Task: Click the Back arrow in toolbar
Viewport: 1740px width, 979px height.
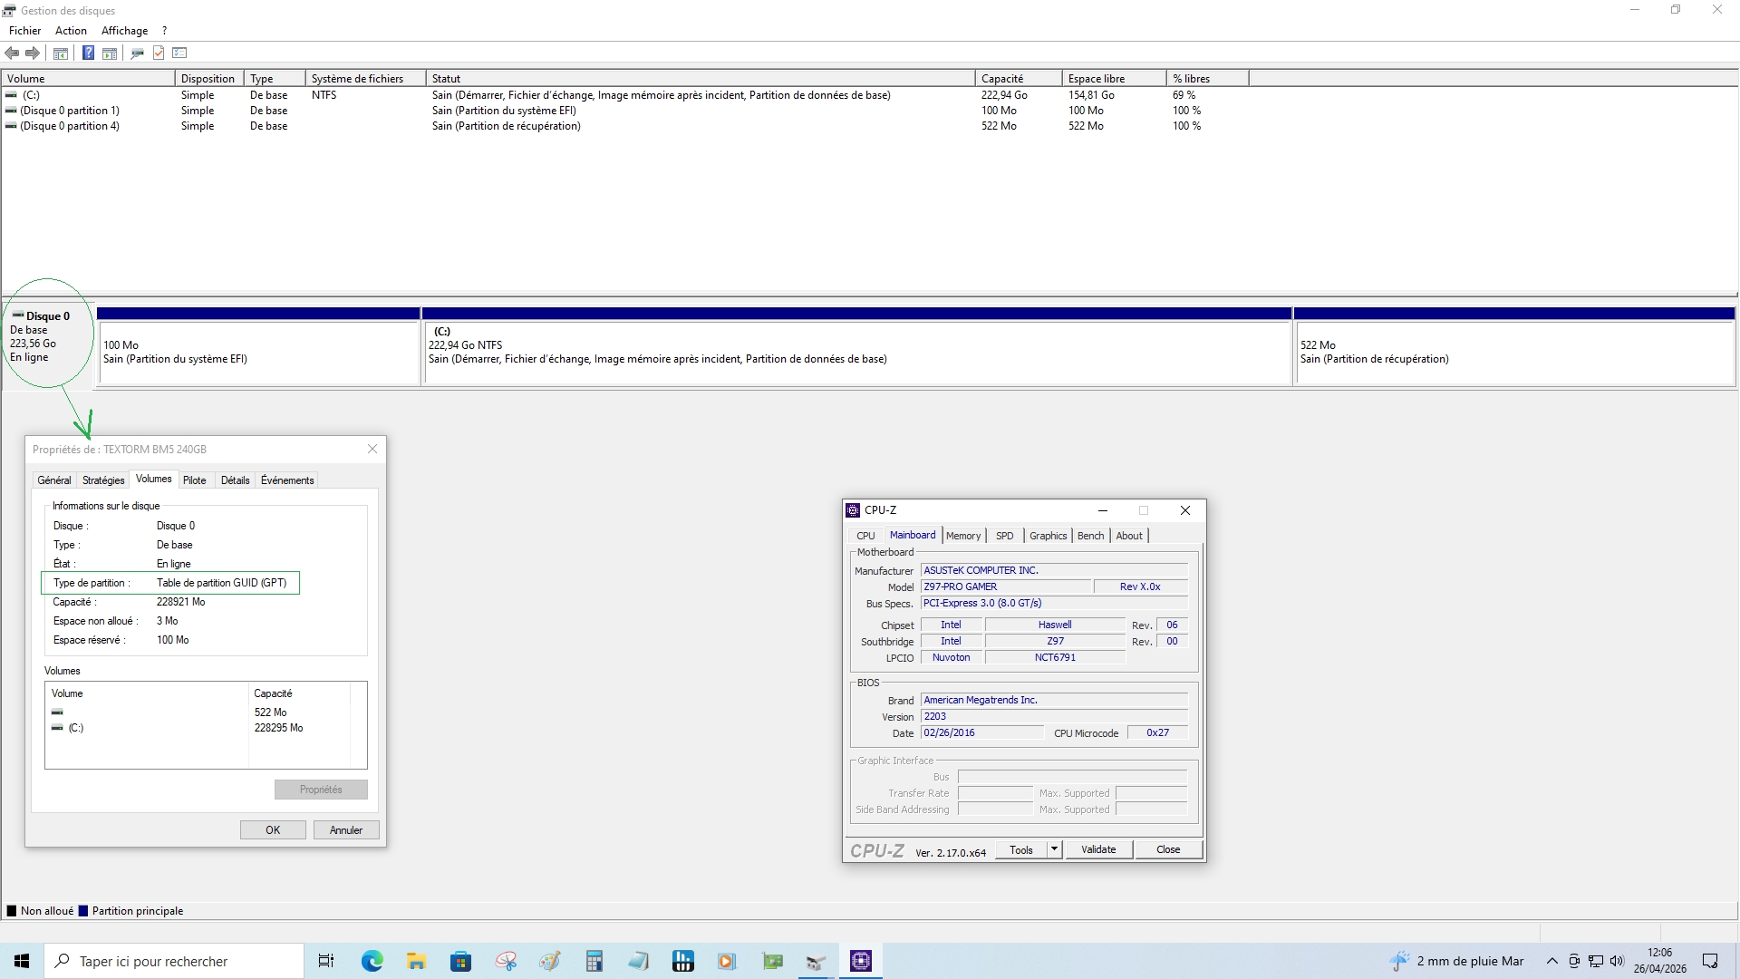Action: [x=12, y=53]
